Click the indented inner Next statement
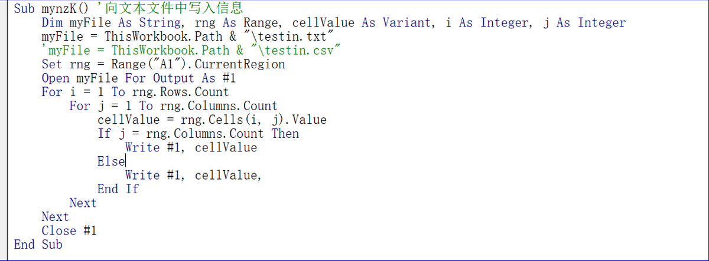 pos(83,203)
